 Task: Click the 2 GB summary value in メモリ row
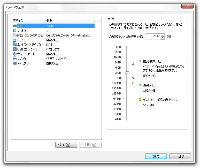(x=50, y=26)
